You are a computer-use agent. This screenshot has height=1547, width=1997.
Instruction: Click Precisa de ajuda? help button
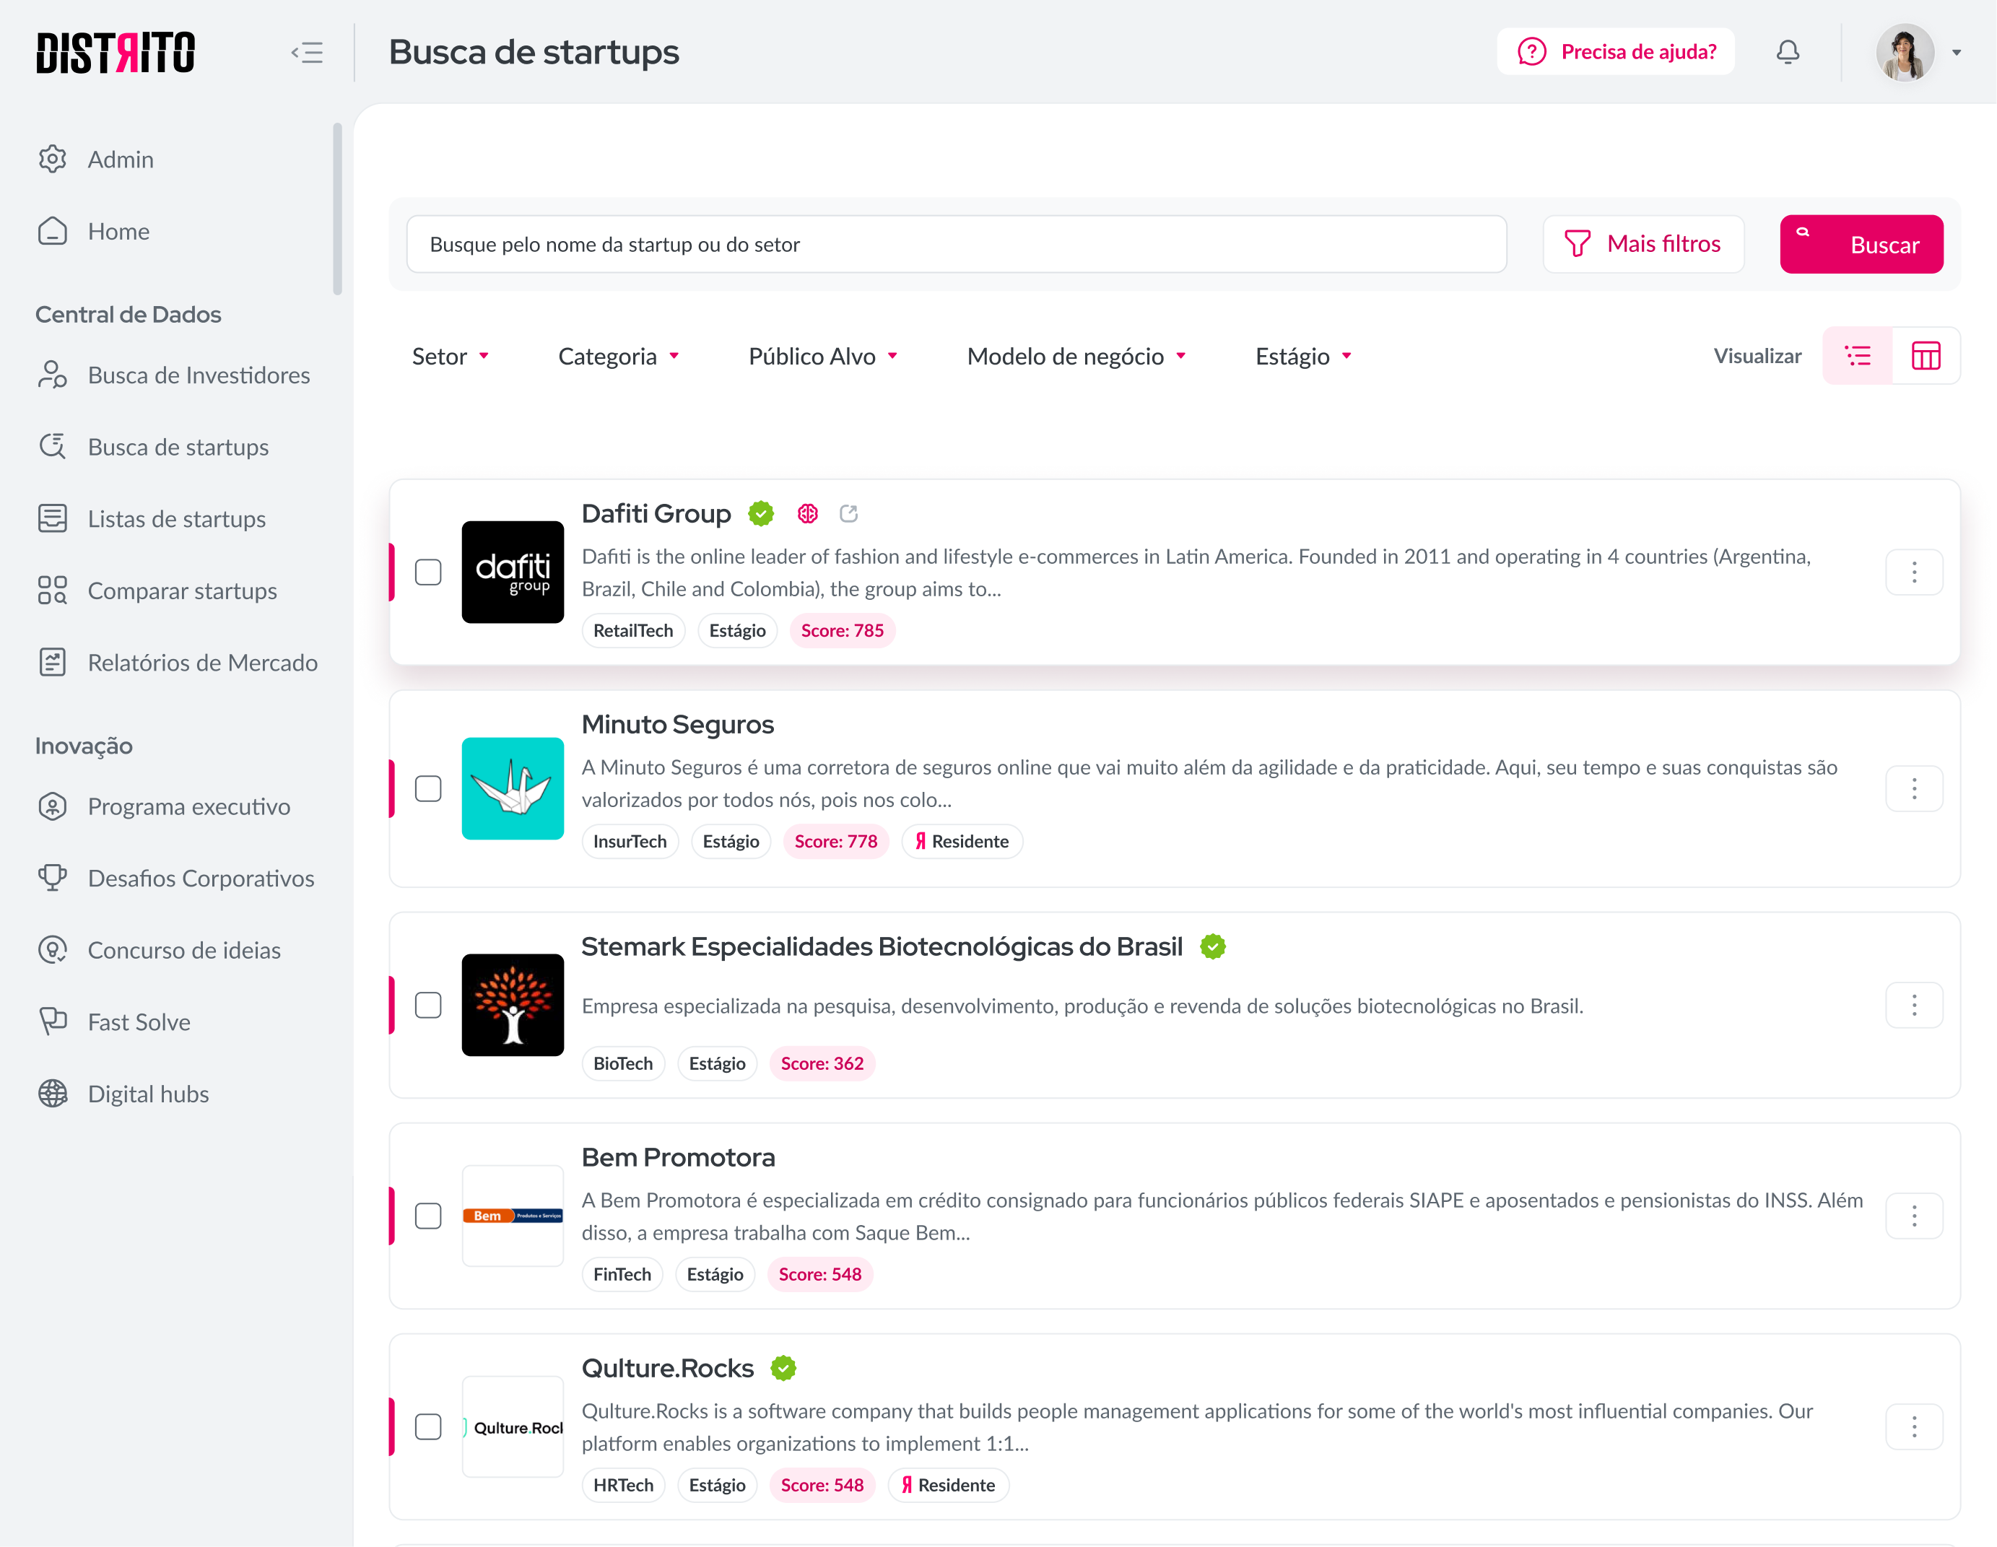(x=1616, y=52)
